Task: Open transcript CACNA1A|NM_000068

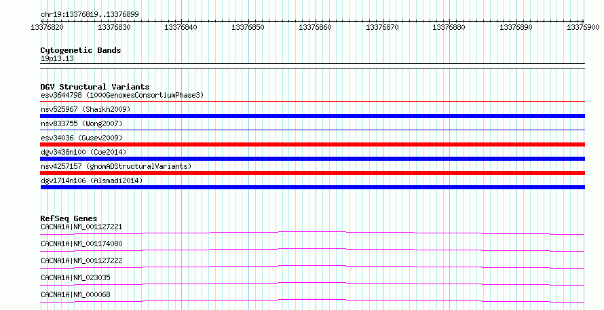Action: click(75, 294)
